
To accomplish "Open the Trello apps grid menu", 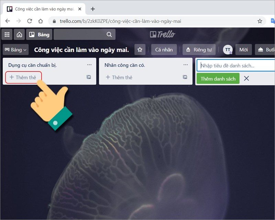I will [x=7, y=34].
